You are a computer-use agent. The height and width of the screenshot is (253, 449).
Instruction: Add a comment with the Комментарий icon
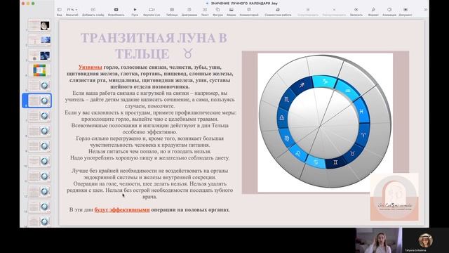click(x=249, y=10)
